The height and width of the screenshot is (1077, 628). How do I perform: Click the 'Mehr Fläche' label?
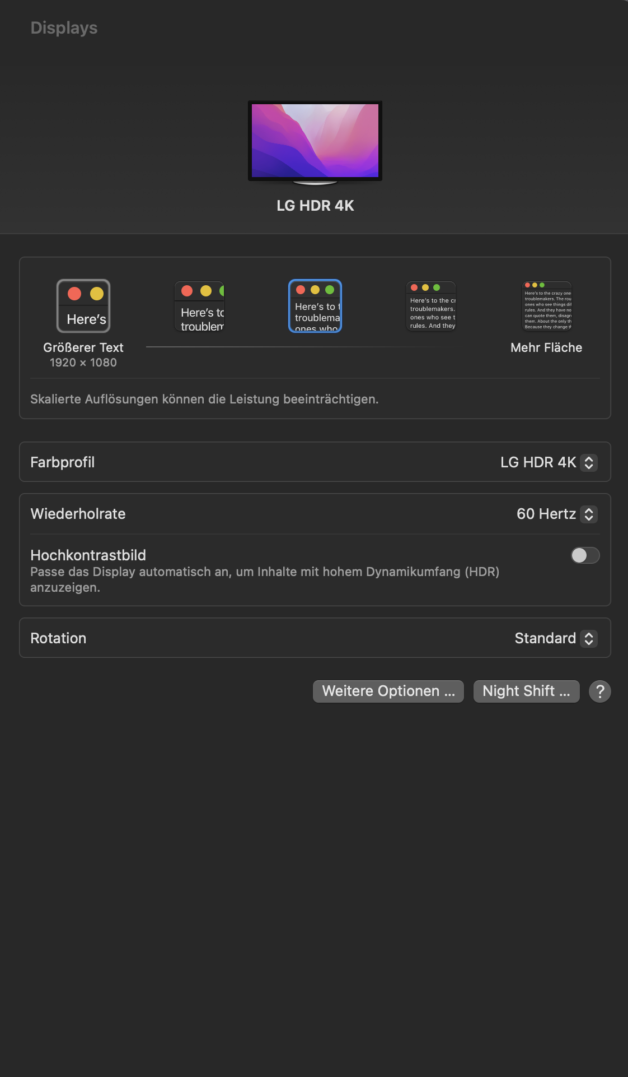tap(546, 347)
